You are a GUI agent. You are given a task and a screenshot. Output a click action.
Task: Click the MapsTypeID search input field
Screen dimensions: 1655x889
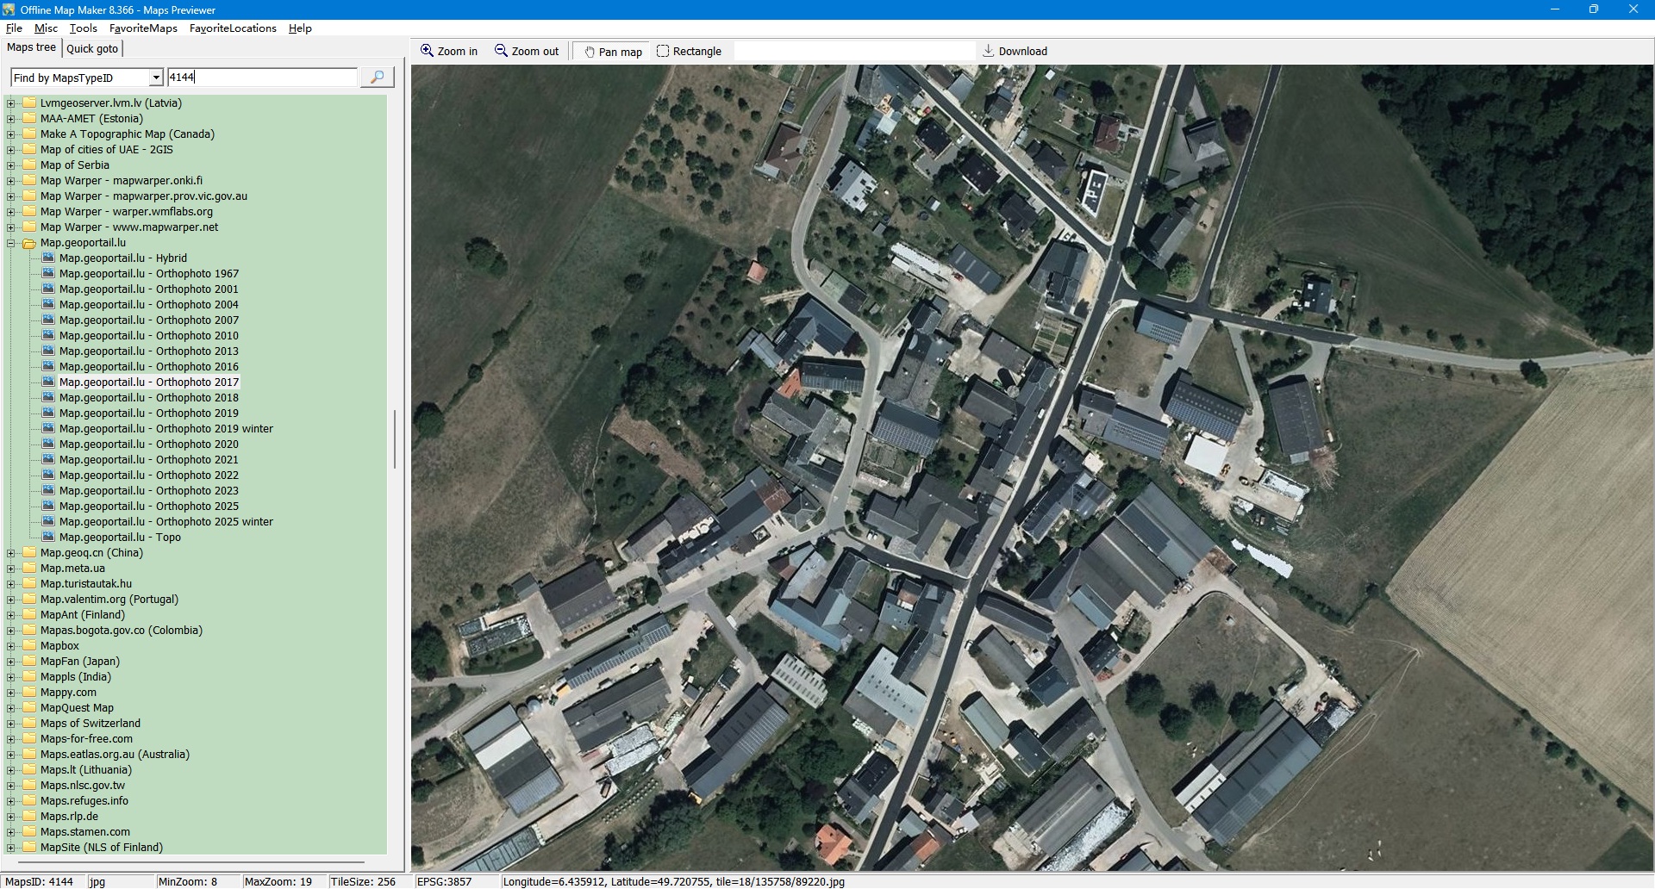[x=261, y=78]
